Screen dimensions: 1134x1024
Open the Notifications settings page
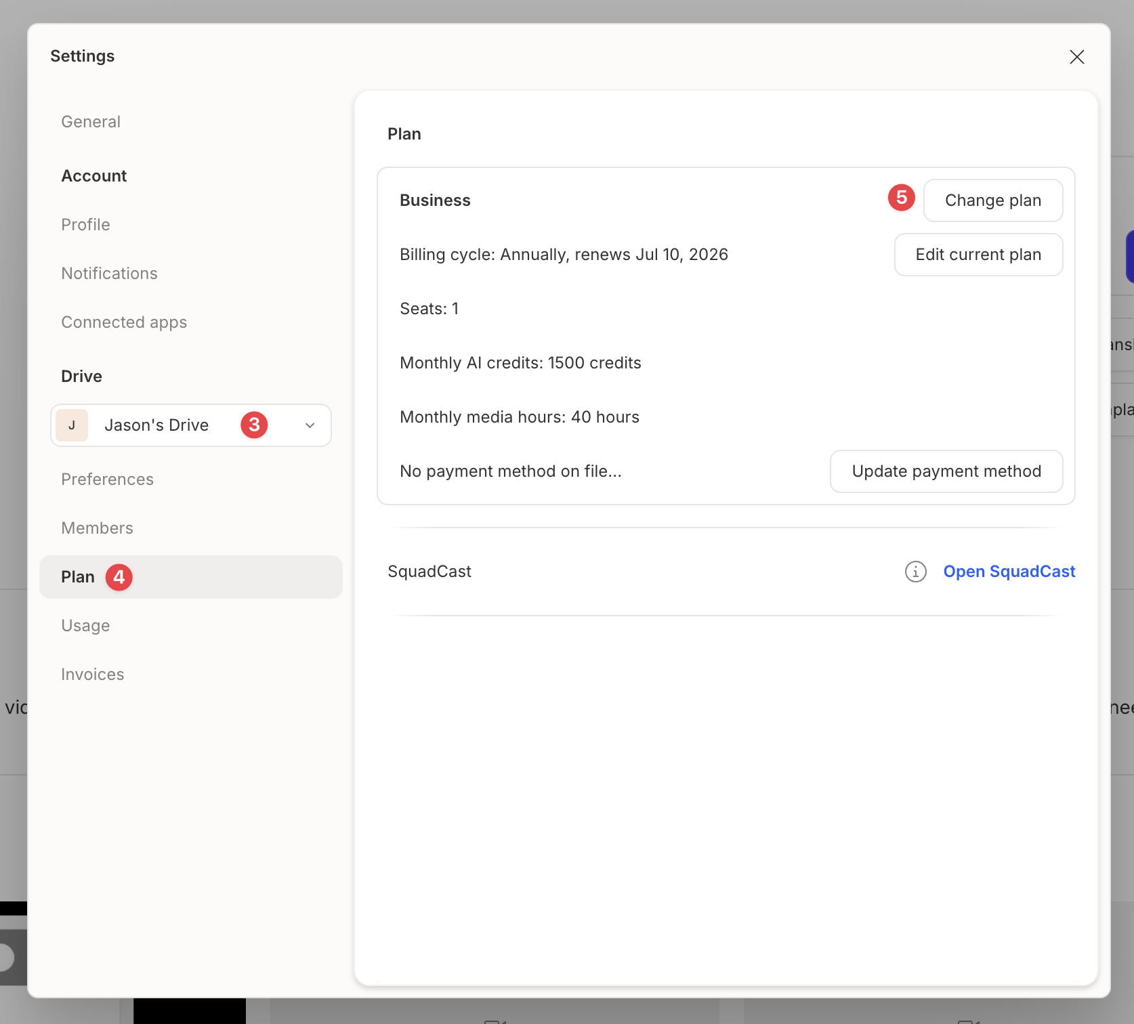[x=109, y=273]
